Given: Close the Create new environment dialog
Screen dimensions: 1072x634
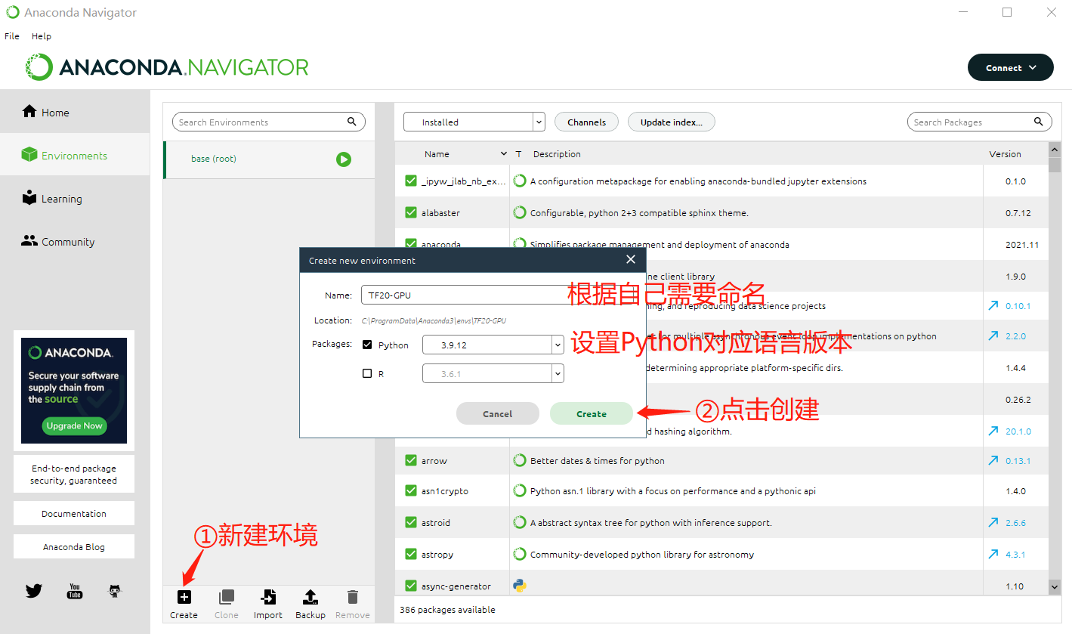Looking at the screenshot, I should pyautogui.click(x=631, y=260).
